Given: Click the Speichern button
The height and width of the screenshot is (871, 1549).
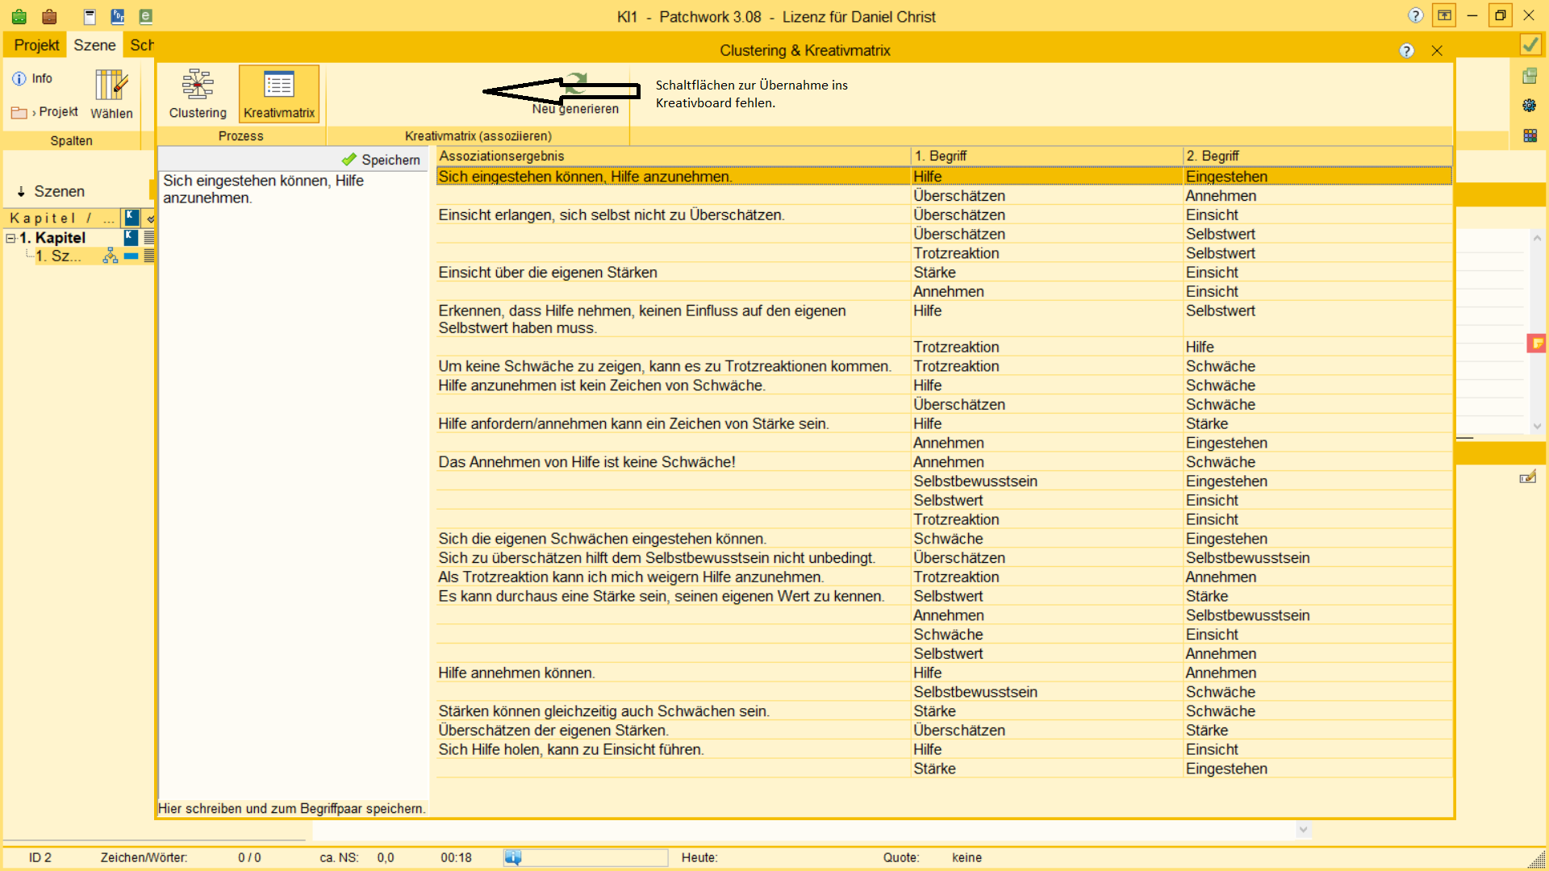Looking at the screenshot, I should [381, 160].
